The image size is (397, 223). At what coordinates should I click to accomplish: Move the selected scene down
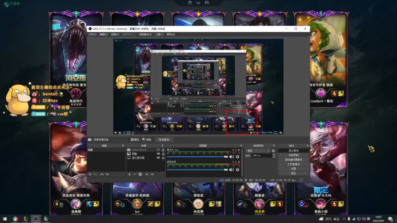click(x=107, y=174)
